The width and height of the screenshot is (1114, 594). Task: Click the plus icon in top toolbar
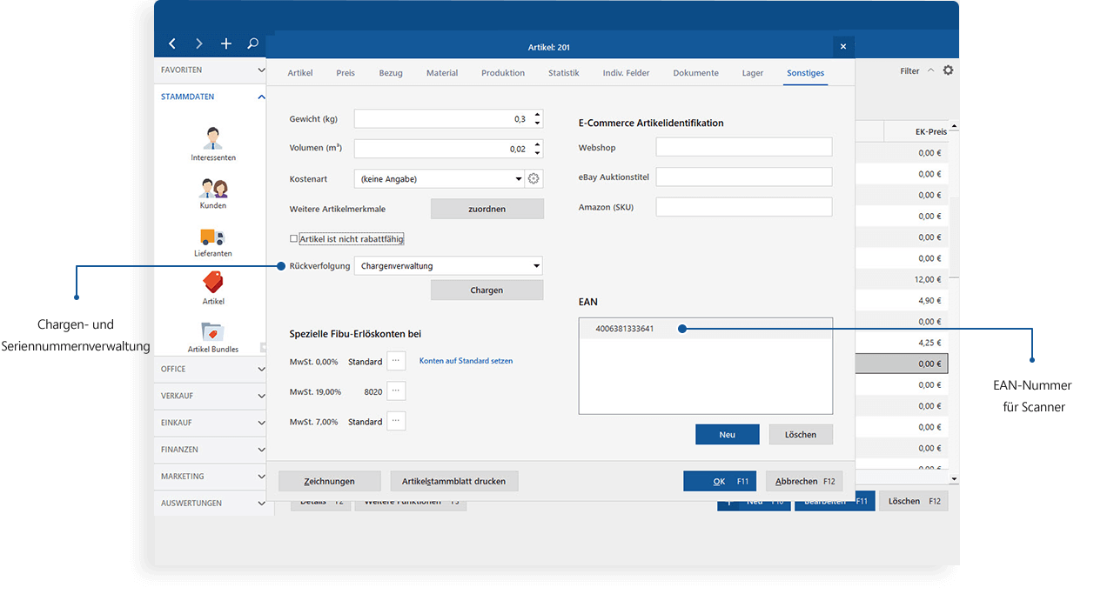(x=226, y=43)
